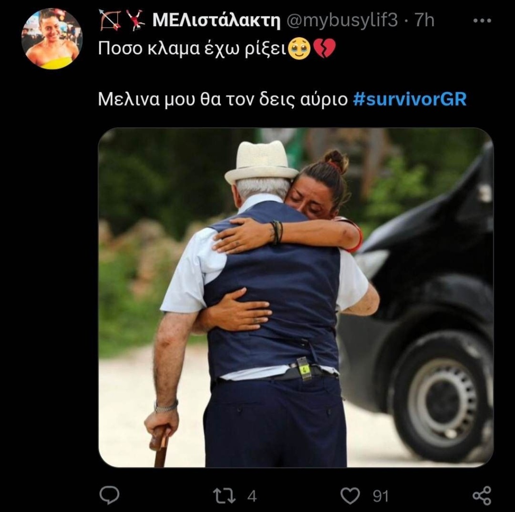This screenshot has height=512, width=515.
Task: Follow the #survivorGR hashtag
Action: (409, 99)
